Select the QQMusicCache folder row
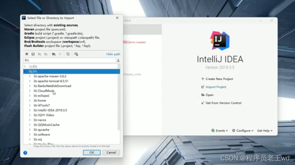Screen dimensions: 295x165 [x=71, y=125]
